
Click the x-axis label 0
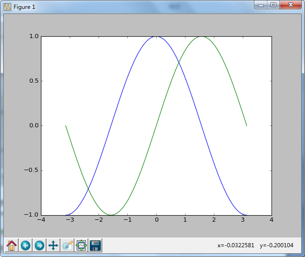pos(157,220)
